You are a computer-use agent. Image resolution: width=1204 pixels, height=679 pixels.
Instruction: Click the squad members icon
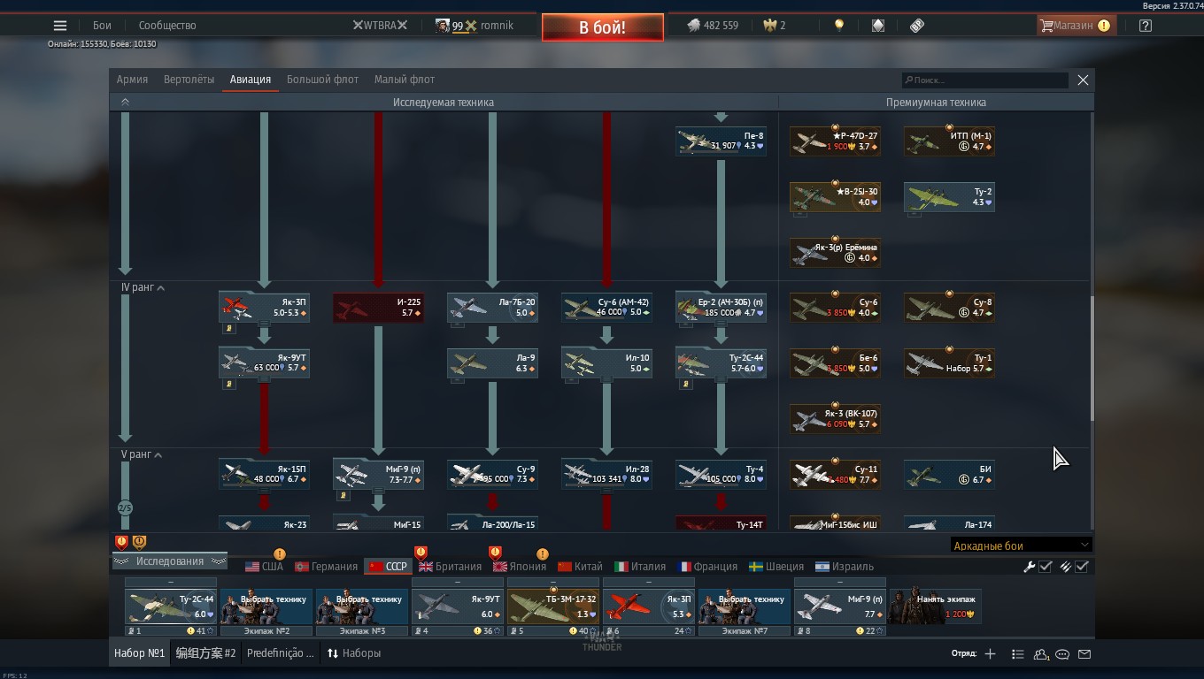pyautogui.click(x=1041, y=654)
